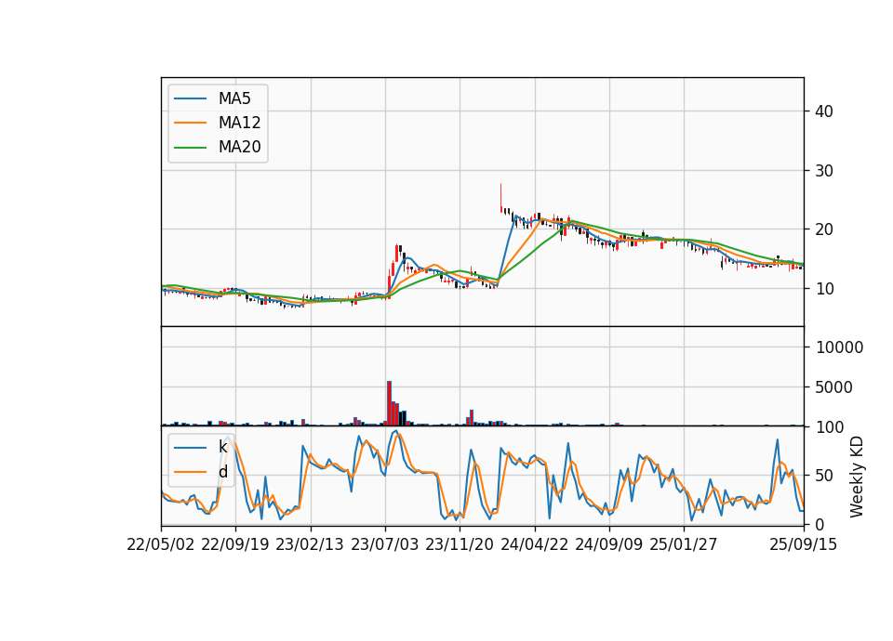Click the 22/05/02 date axis label
The image size is (893, 641).
tap(161, 544)
